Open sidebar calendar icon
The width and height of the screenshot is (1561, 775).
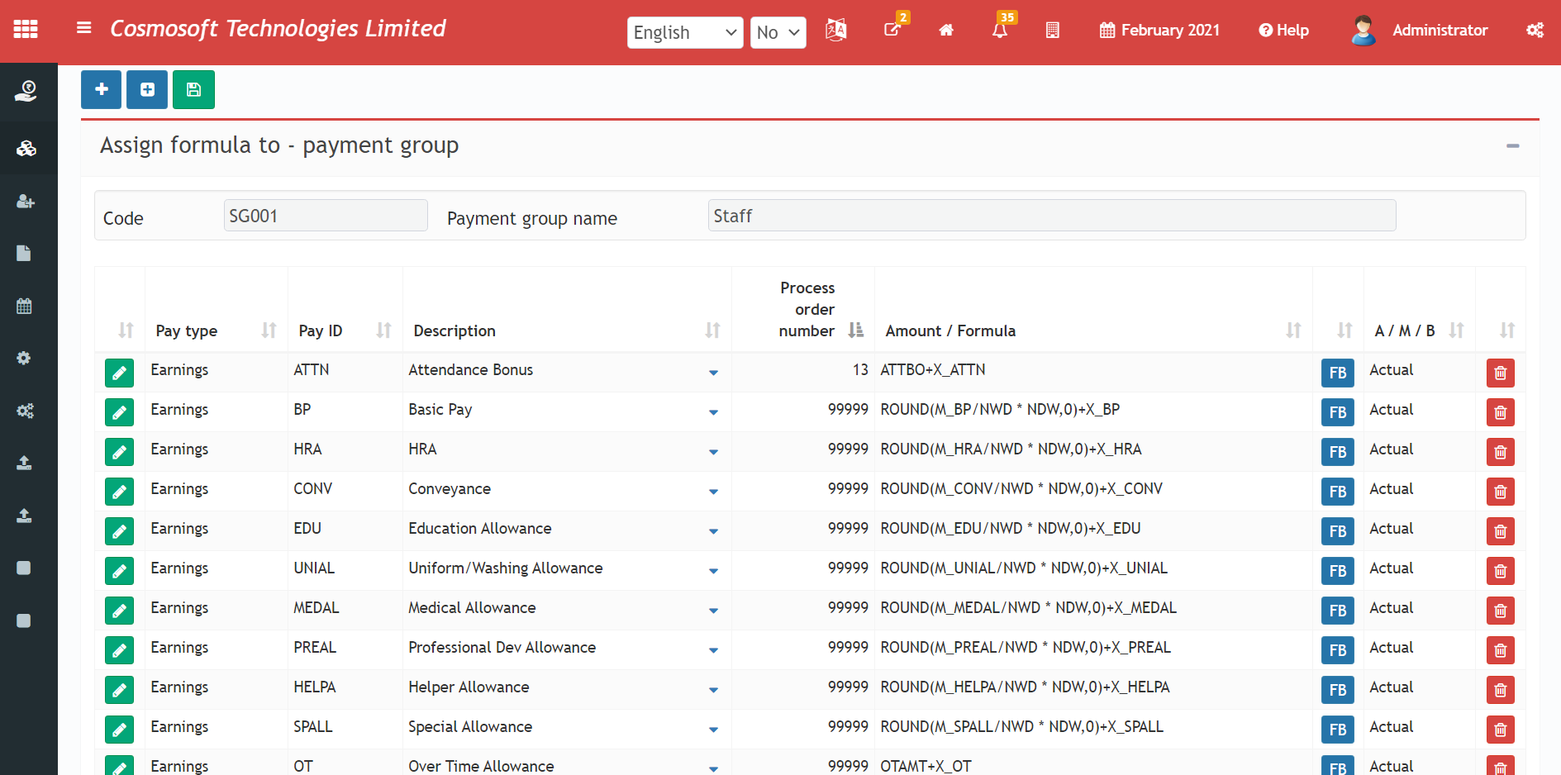coord(24,306)
